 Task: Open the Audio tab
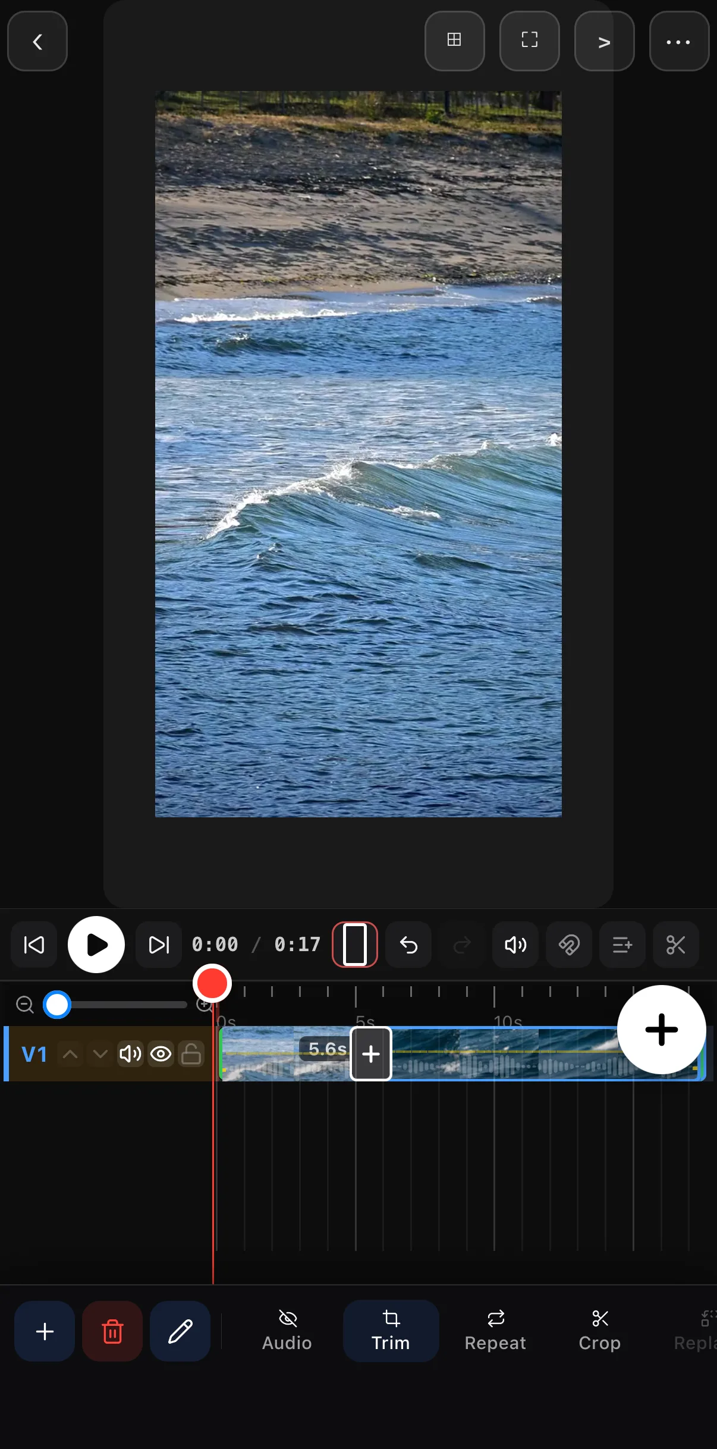pos(287,1331)
